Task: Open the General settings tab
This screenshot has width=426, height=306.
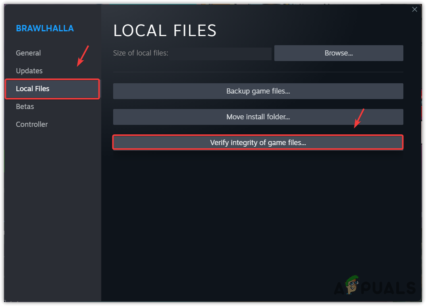Action: click(28, 53)
